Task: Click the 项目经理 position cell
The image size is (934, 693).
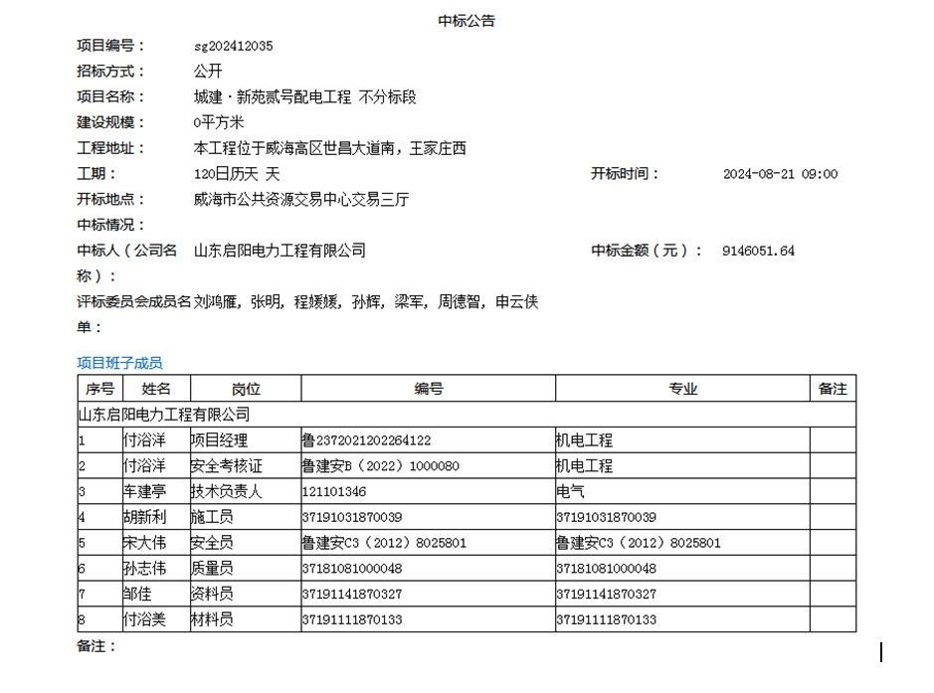Action: [x=219, y=440]
